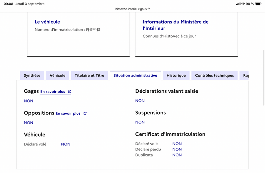Screen dimensions: 265x174
Task: Go to the Contrôles techniques tab
Action: 214,76
